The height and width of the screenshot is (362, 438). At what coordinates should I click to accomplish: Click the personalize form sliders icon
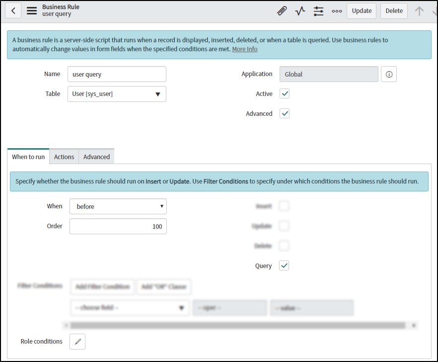(318, 10)
